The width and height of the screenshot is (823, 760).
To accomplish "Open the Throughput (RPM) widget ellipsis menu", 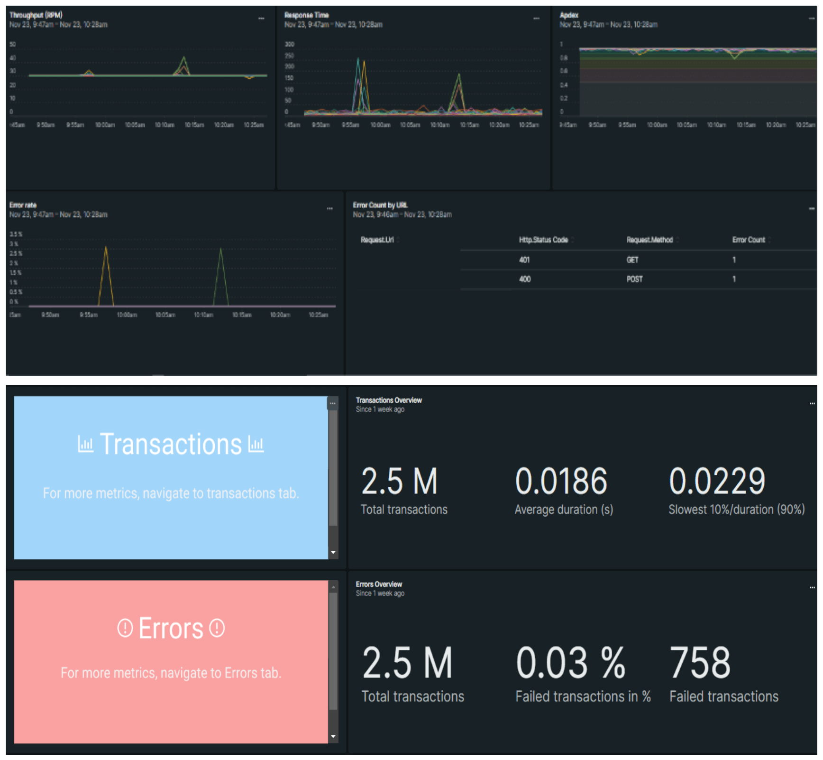I will [x=261, y=19].
